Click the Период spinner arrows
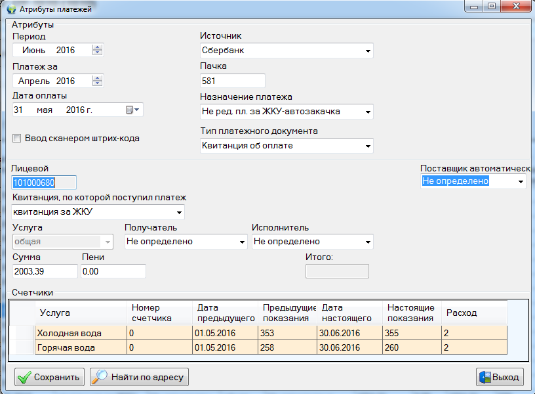Screen dimensions: 535x394 click(x=98, y=50)
